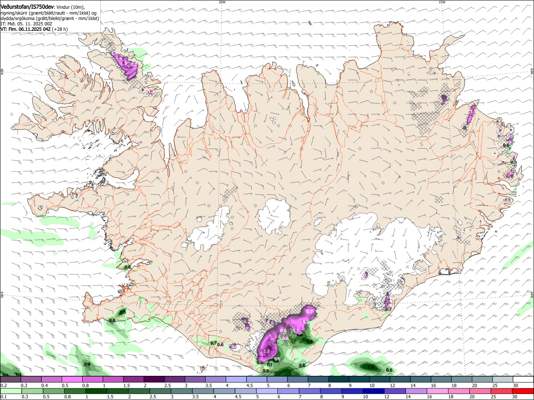This screenshot has width=534, height=400.
Task: Click the slydda/snjókoma legend description line
Action: coord(50,18)
